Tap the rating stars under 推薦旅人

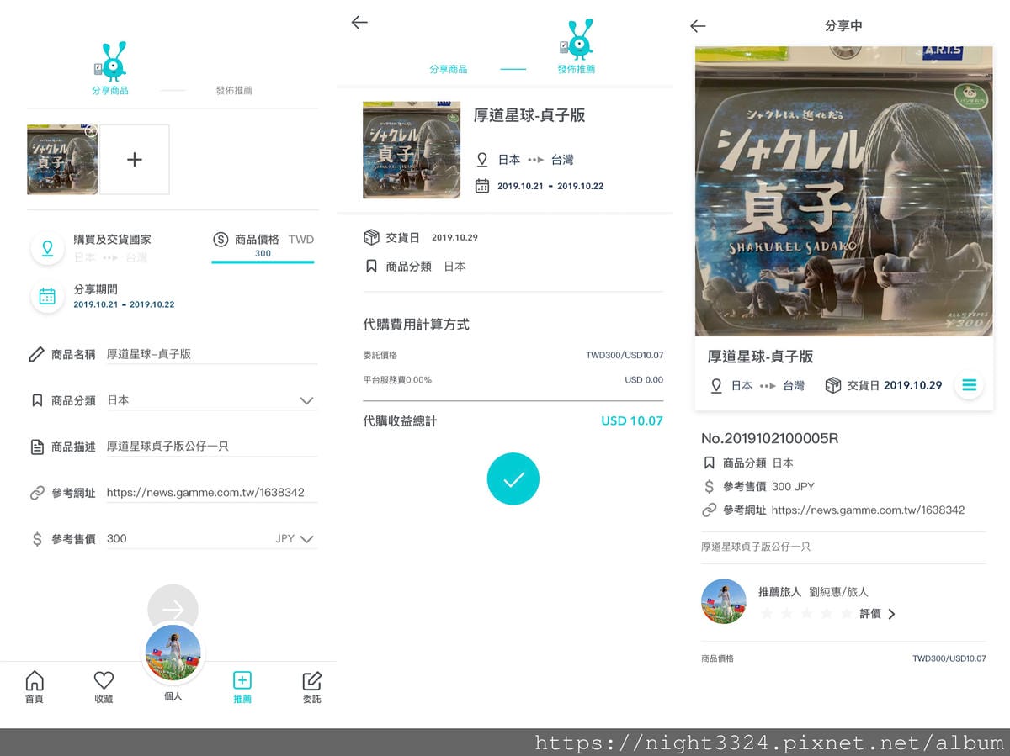[x=806, y=614]
